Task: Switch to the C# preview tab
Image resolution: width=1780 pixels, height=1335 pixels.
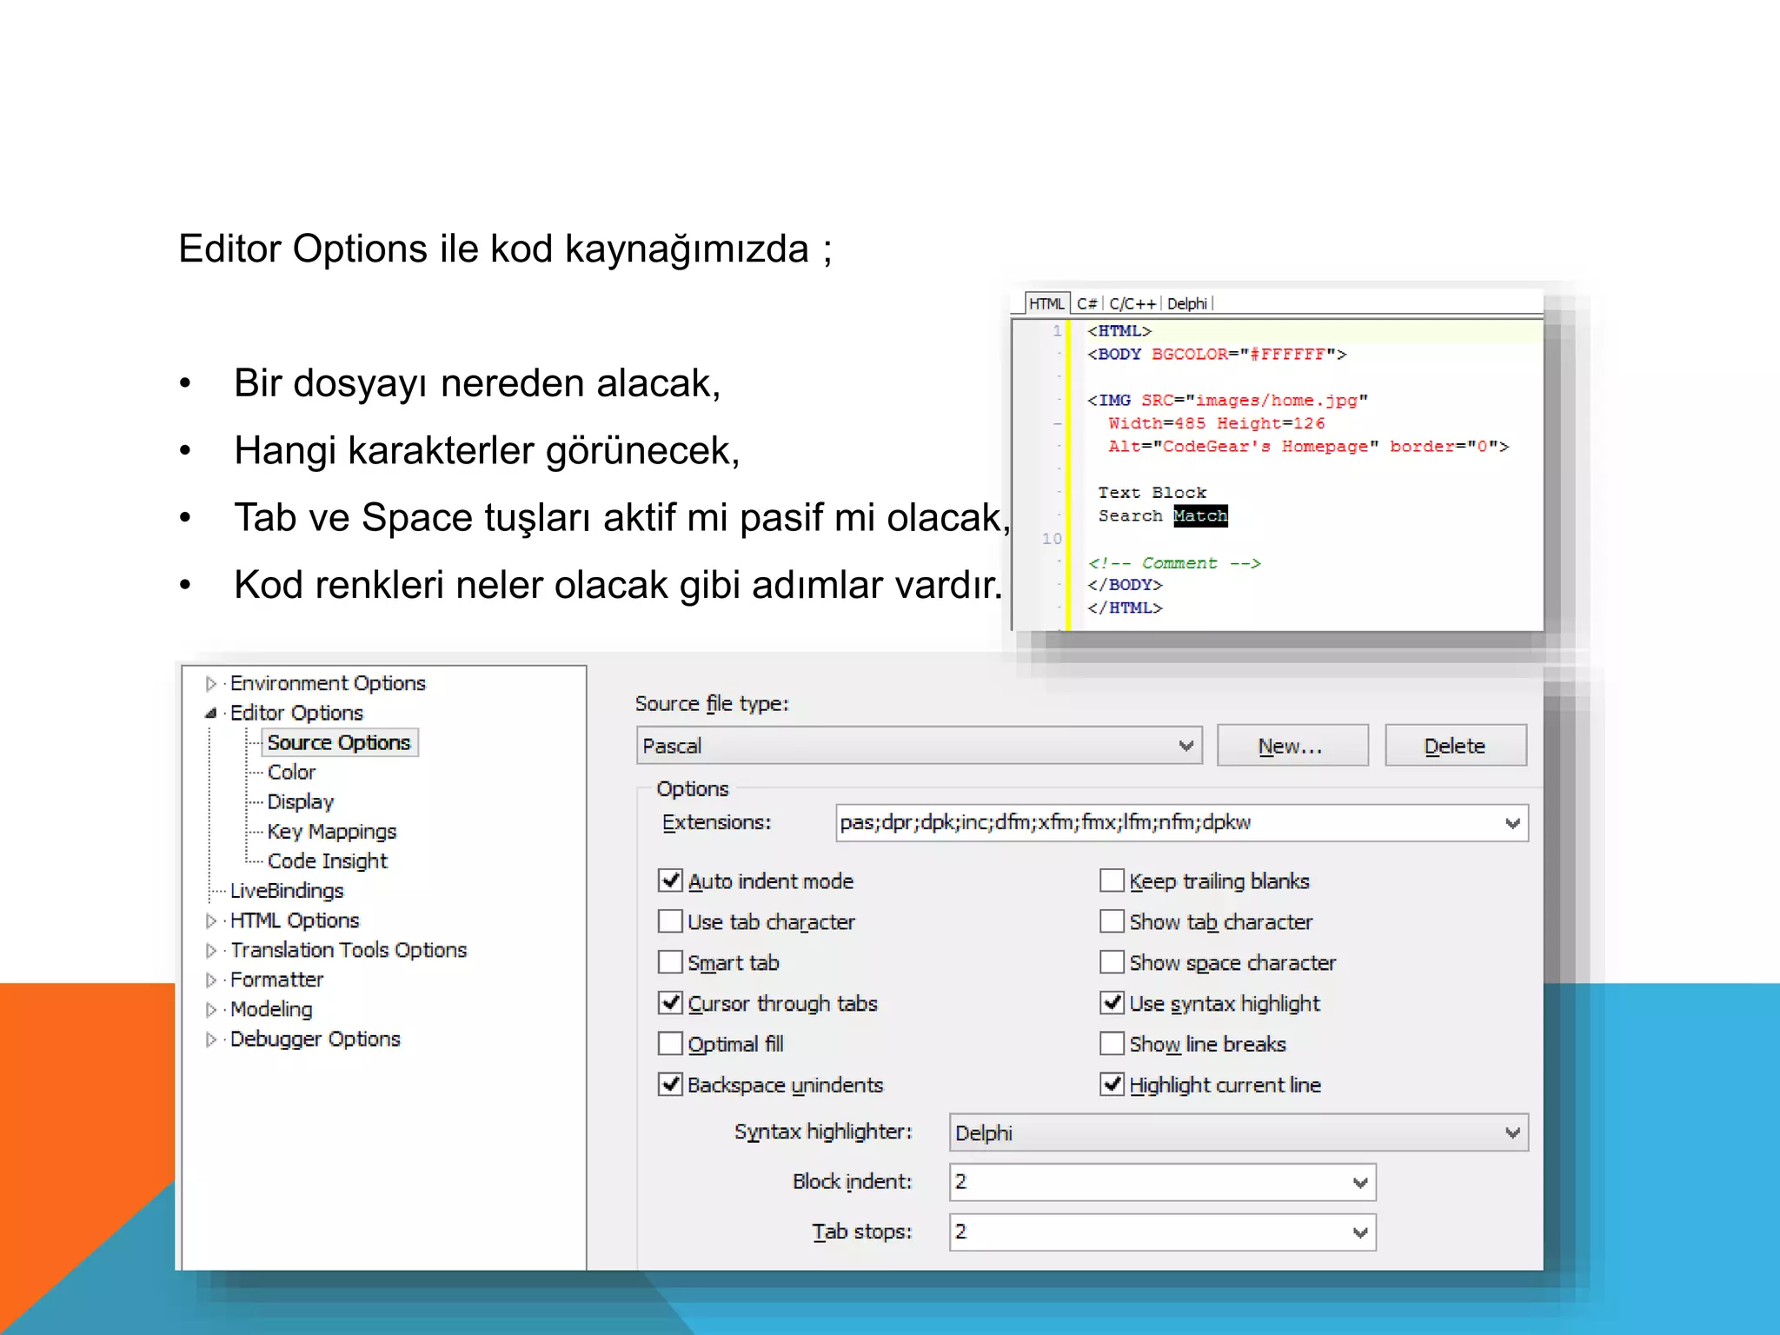Action: (x=1086, y=303)
